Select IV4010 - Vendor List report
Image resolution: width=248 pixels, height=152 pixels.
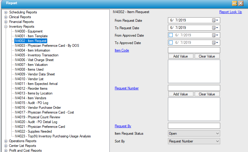pyautogui.click(x=29, y=79)
